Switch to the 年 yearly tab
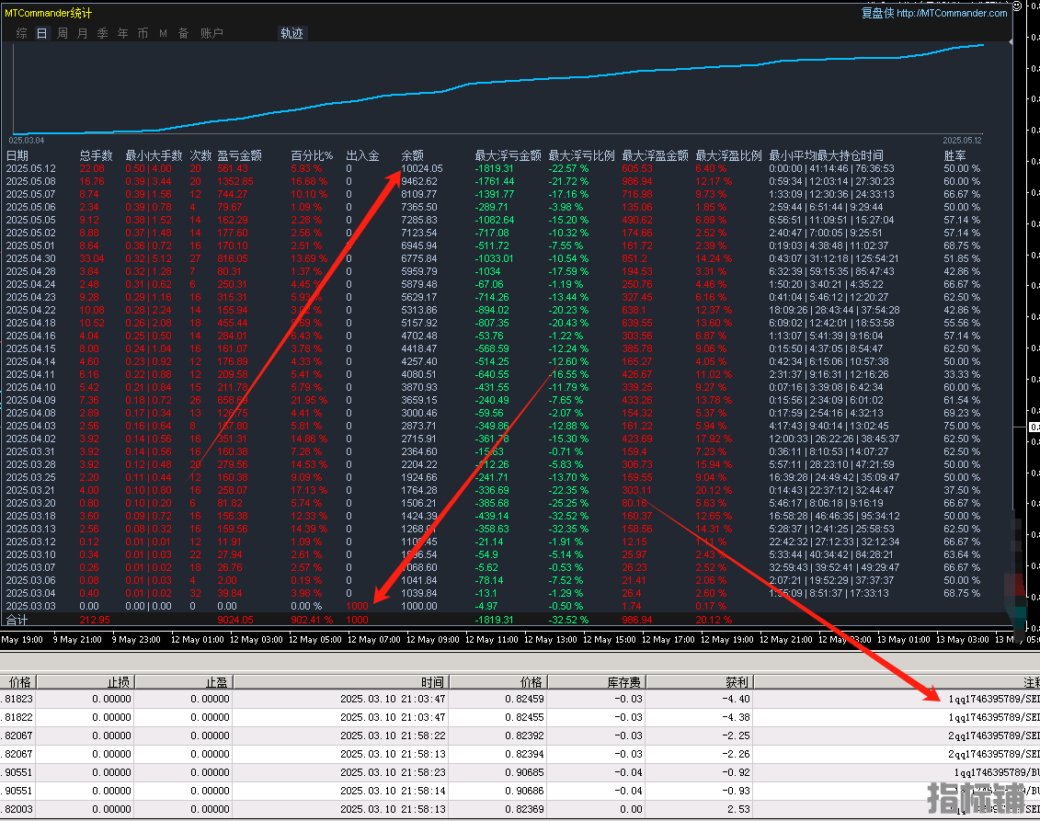Image resolution: width=1040 pixels, height=821 pixels. coord(122,33)
